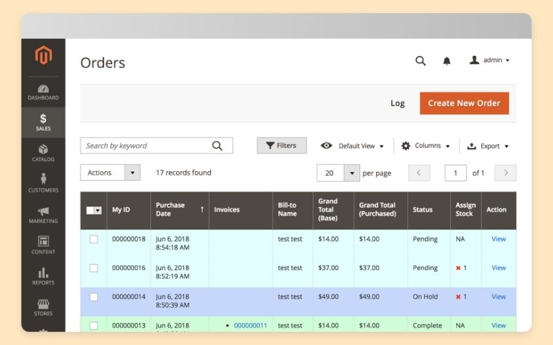
Task: Open the Catalog sidebar menu
Action: (44, 153)
